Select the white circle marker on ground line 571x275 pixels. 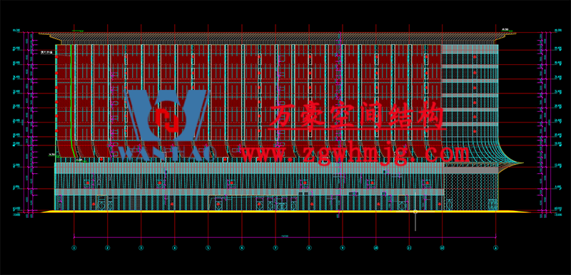[x=415, y=212]
